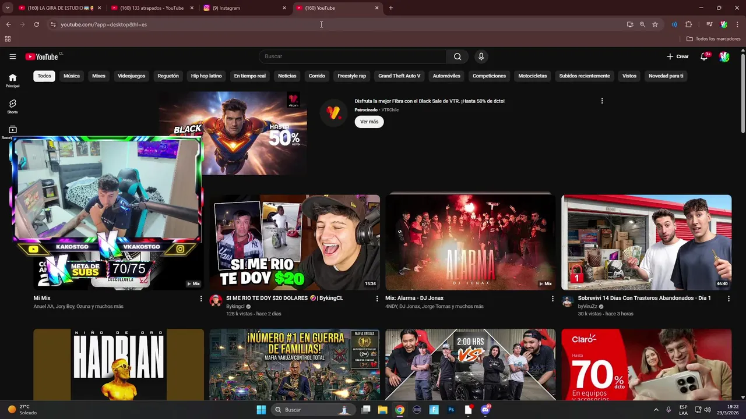Open three-dot menu for Sobreviví 14 Días video

[x=729, y=299]
